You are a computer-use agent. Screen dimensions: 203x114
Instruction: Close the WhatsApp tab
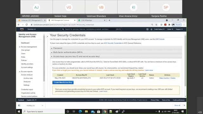pos(105,20)
